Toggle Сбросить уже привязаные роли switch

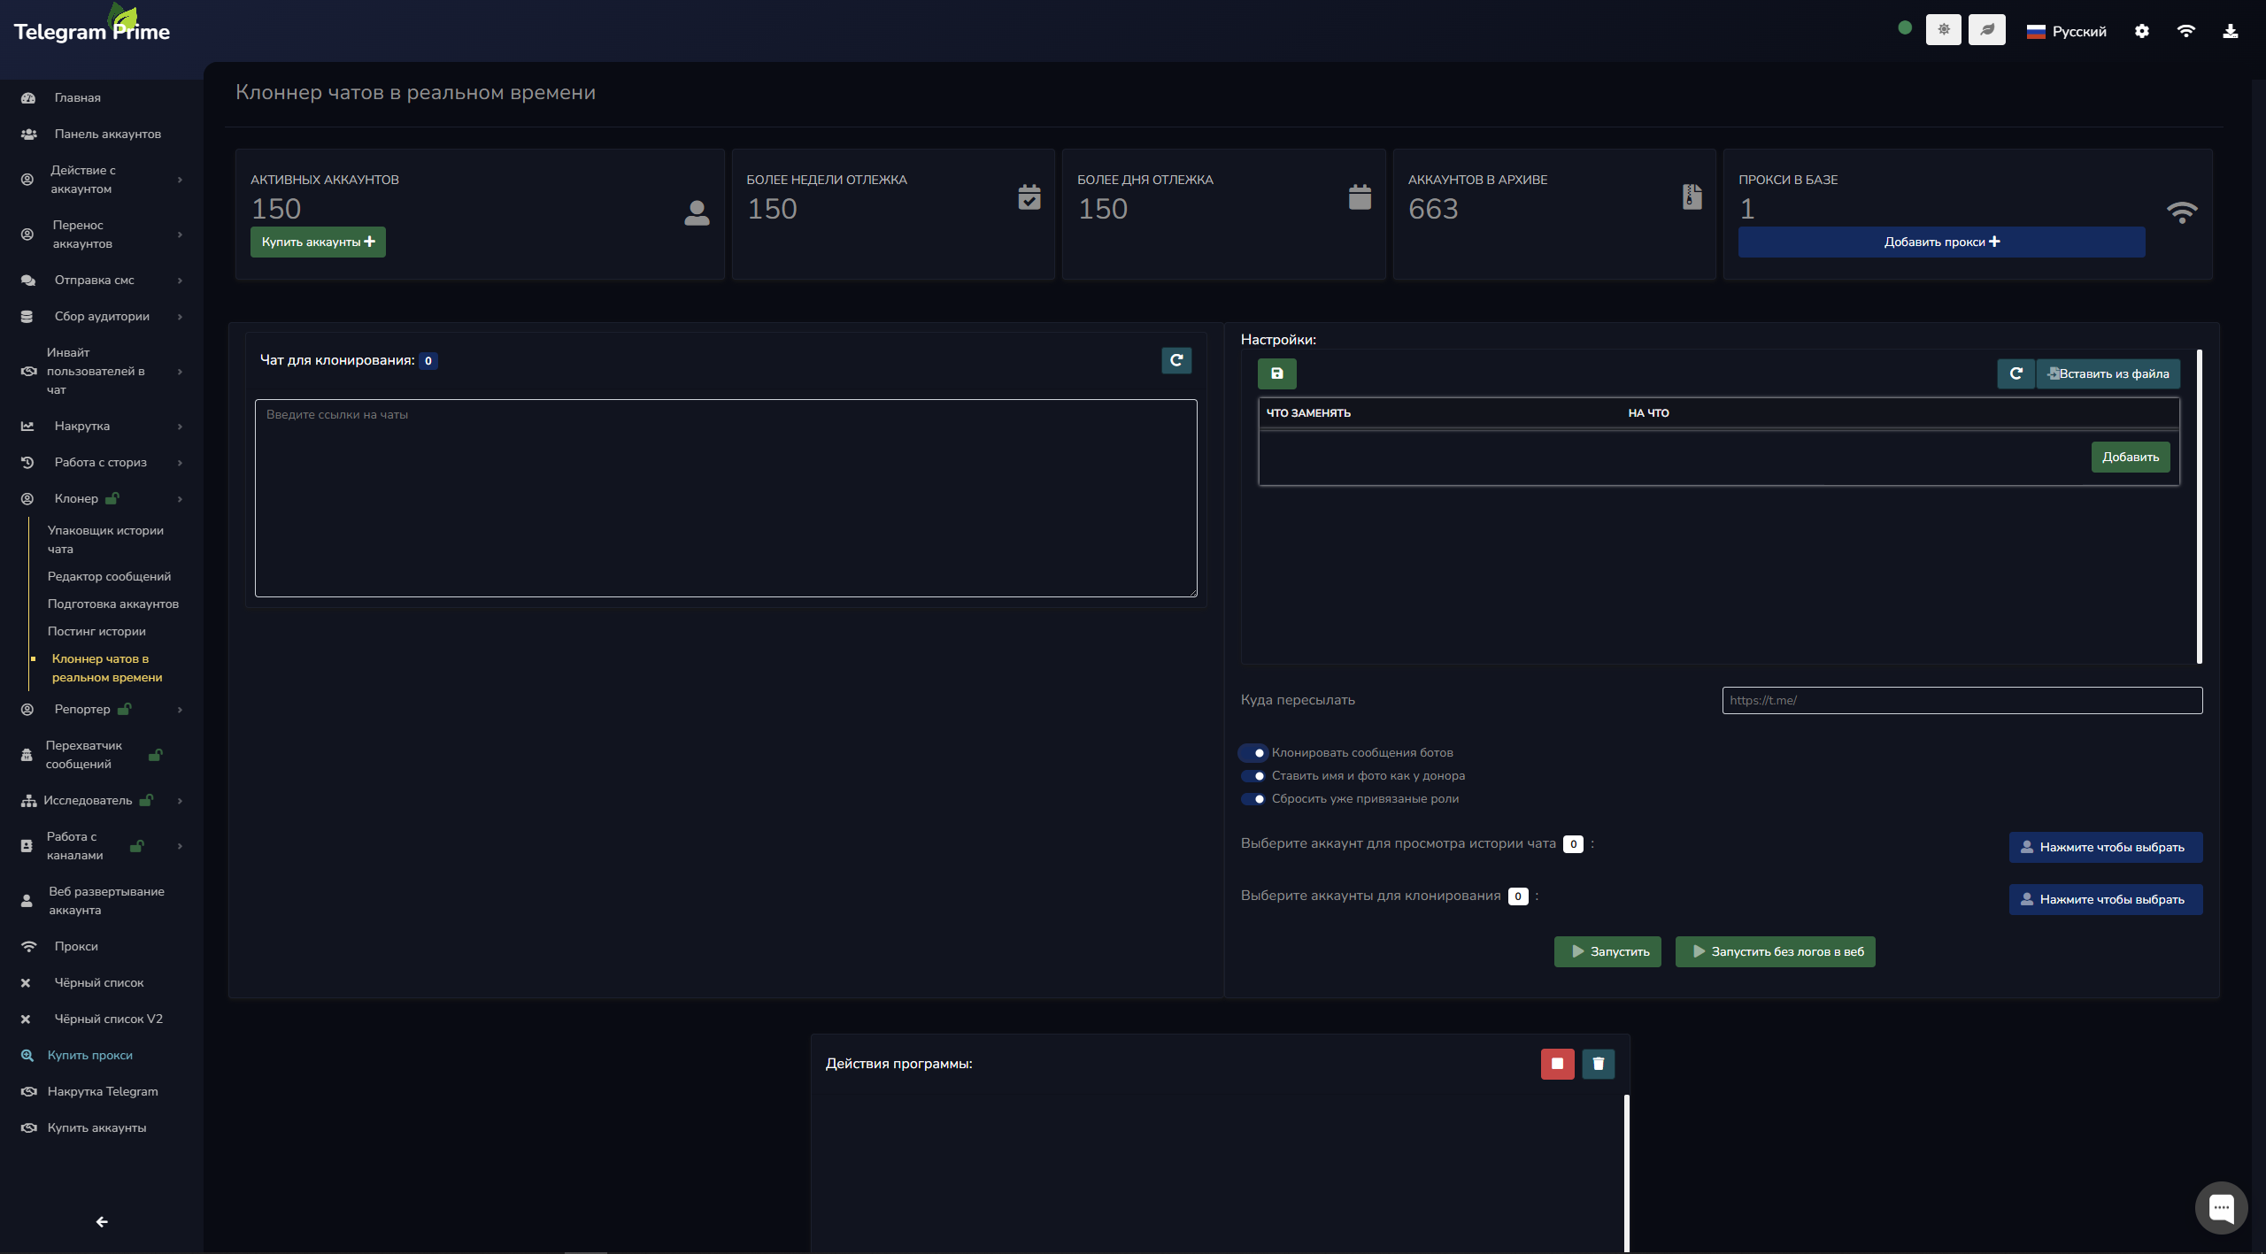(1252, 799)
